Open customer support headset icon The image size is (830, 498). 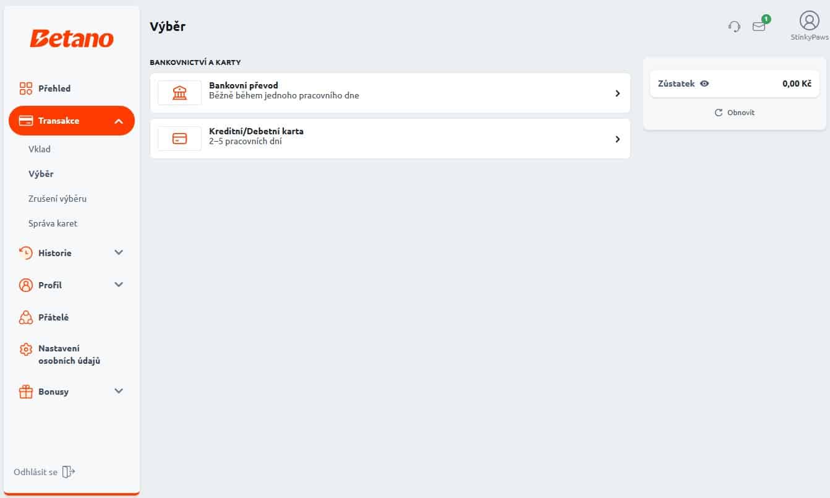click(734, 27)
